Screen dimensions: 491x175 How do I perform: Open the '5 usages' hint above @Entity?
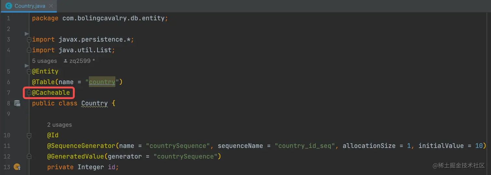[44, 61]
